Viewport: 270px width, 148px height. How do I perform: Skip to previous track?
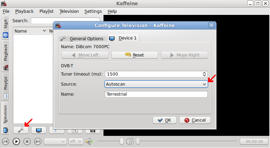coord(6,142)
